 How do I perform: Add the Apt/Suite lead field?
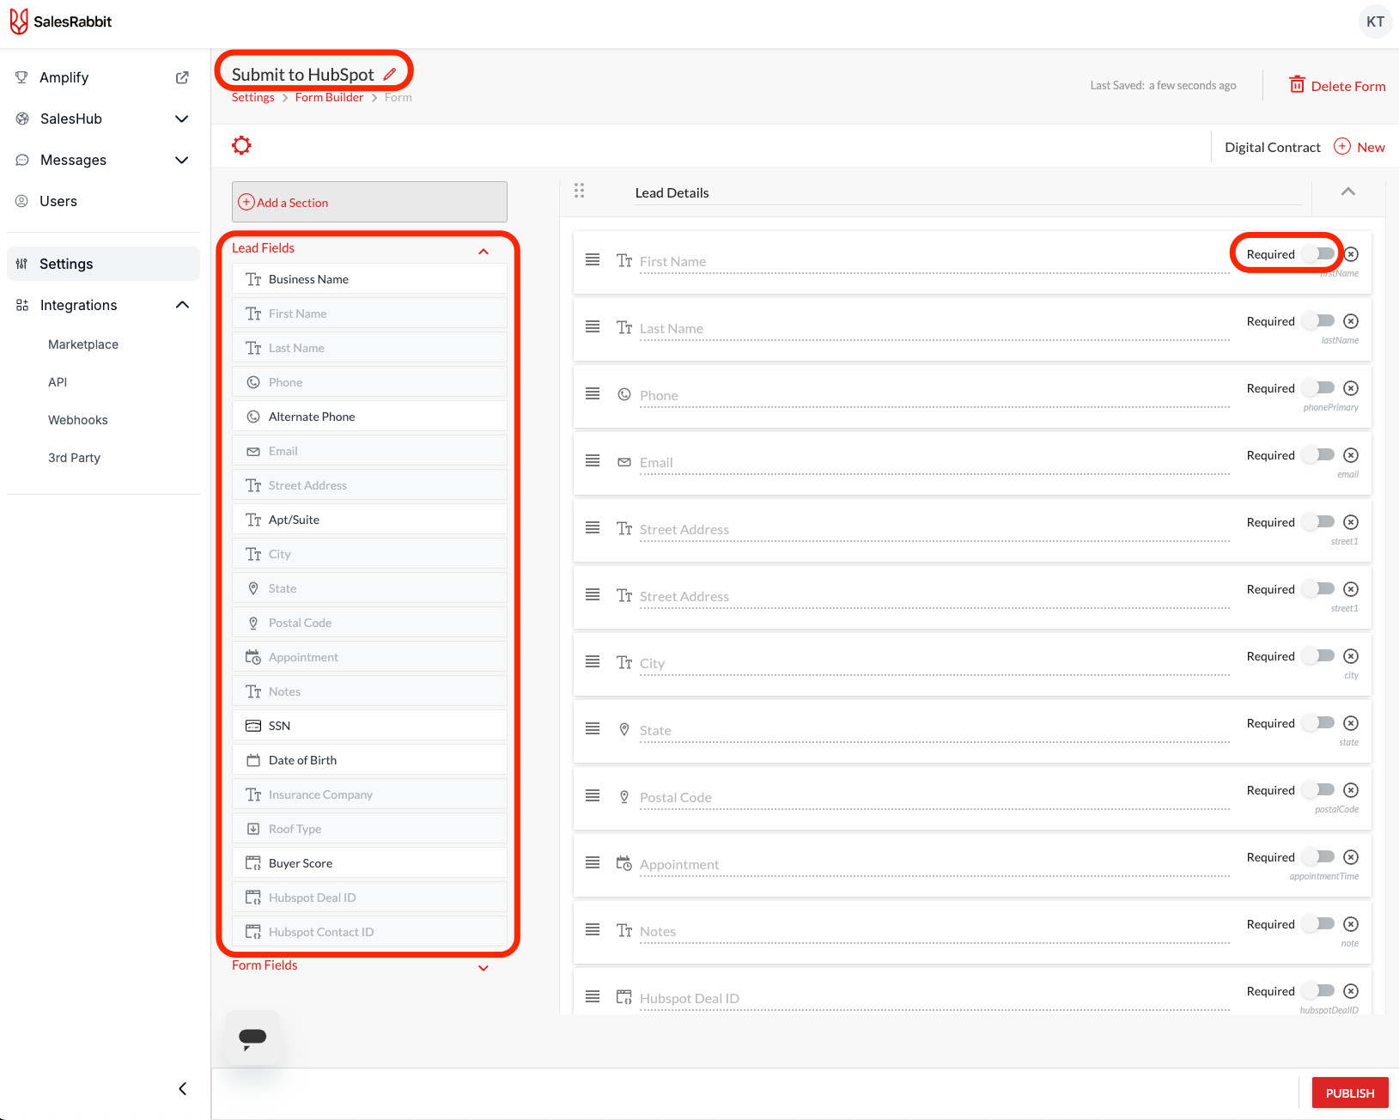369,520
